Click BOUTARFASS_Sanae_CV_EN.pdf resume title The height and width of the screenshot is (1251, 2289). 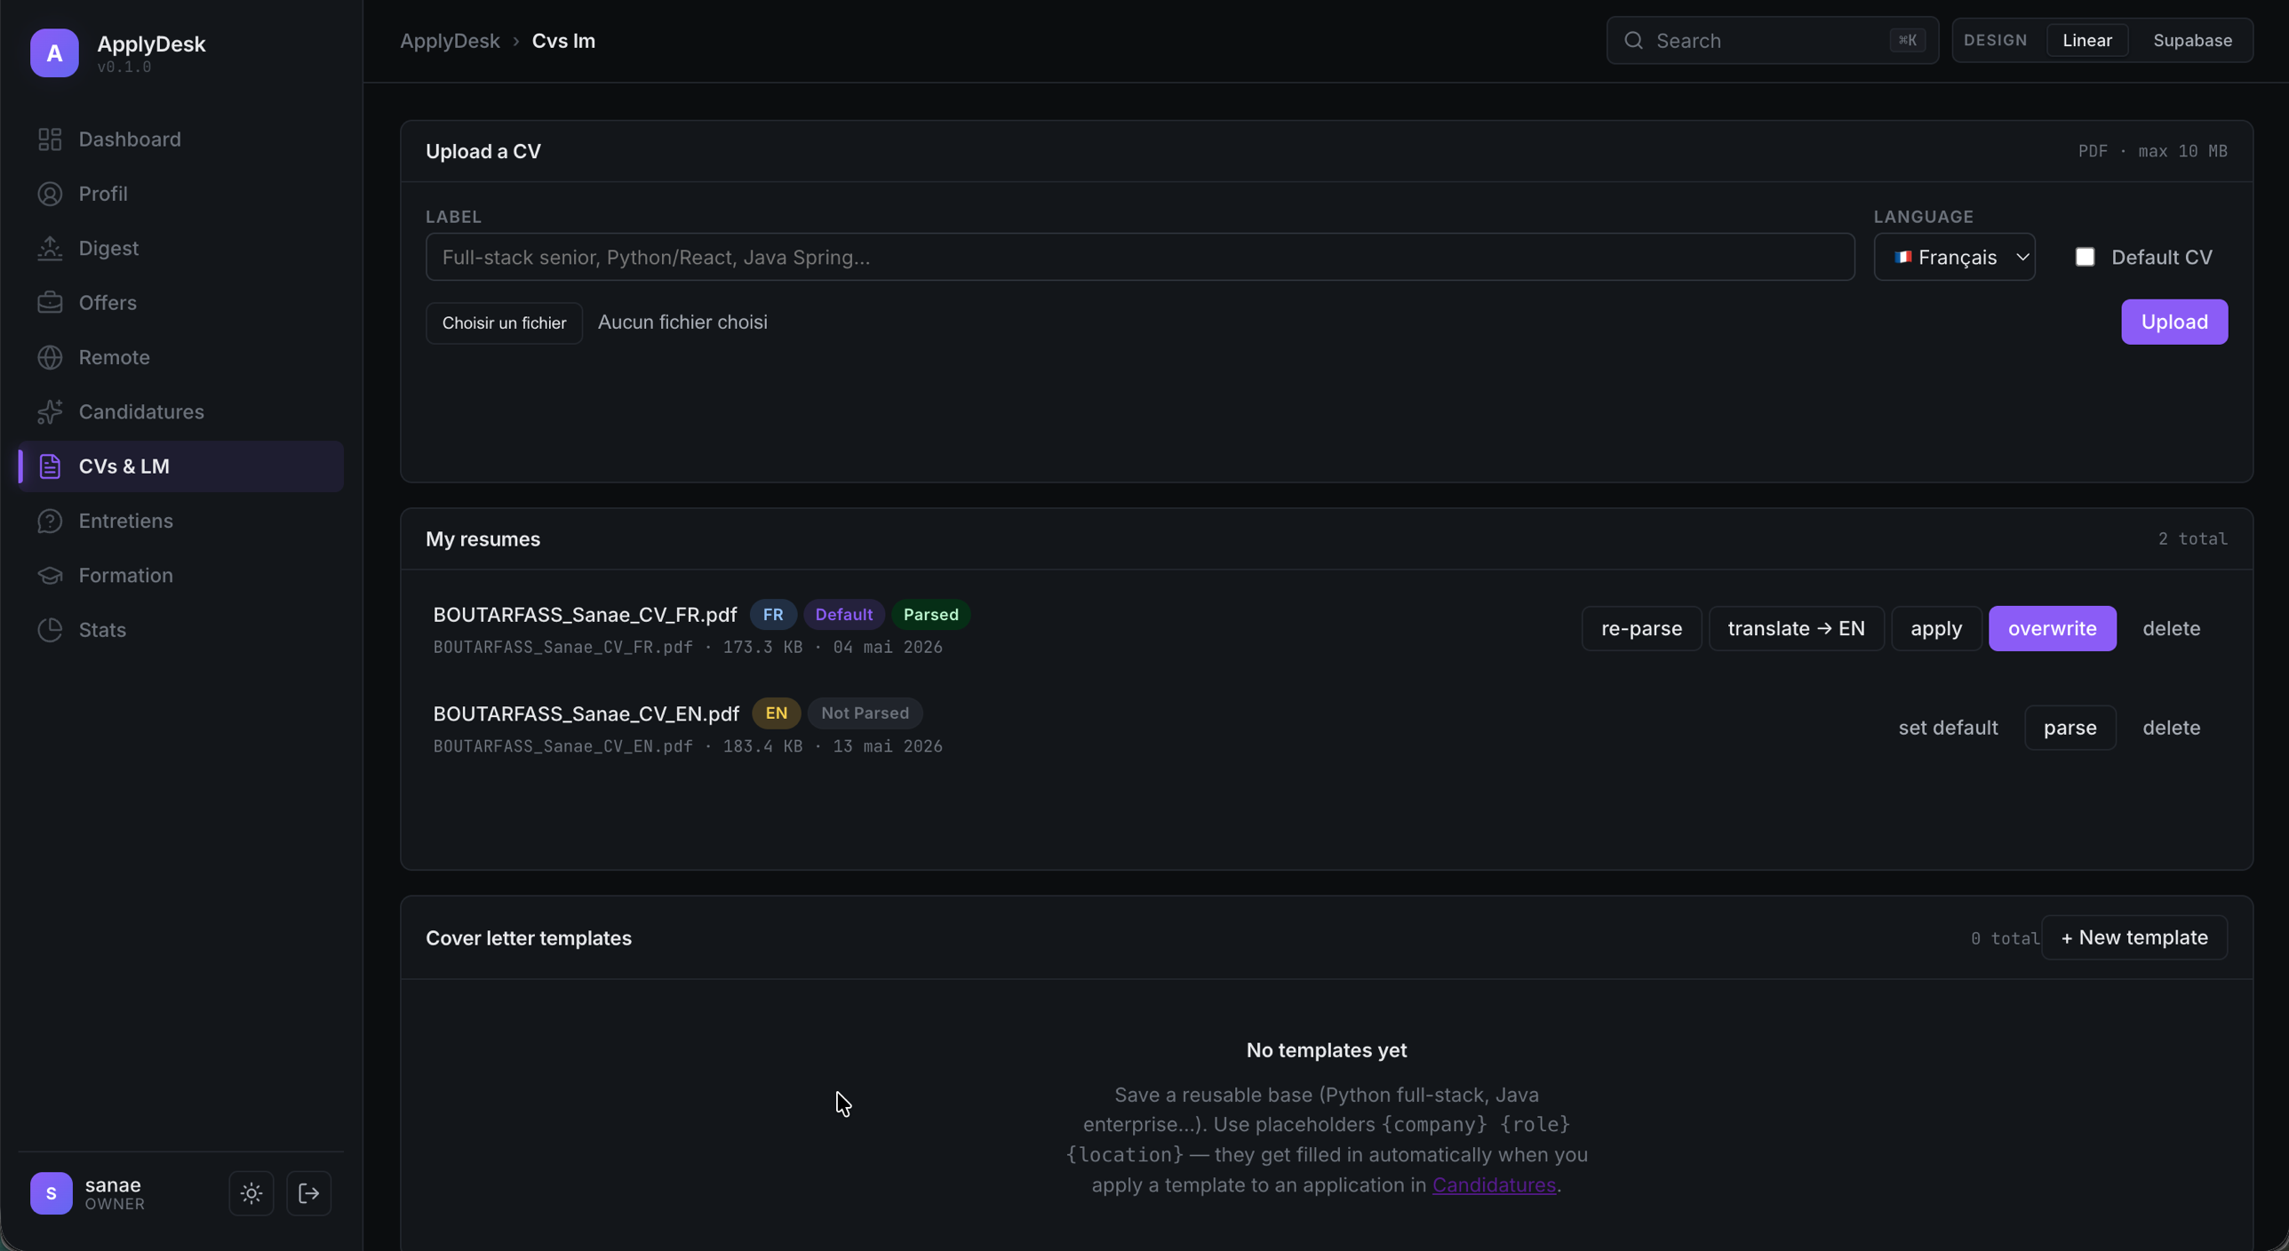point(586,713)
